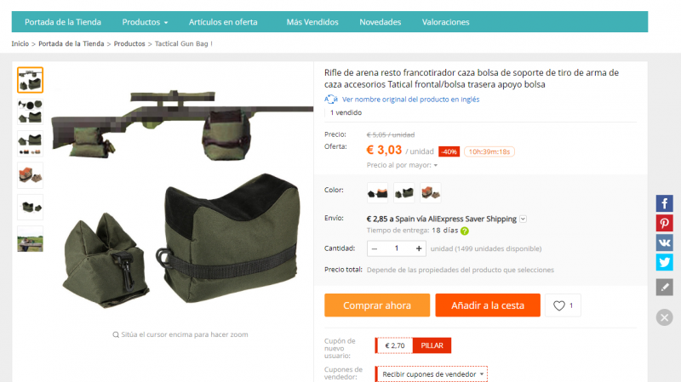The image size is (681, 382).
Task: Share product on Twitter
Action: point(664,262)
